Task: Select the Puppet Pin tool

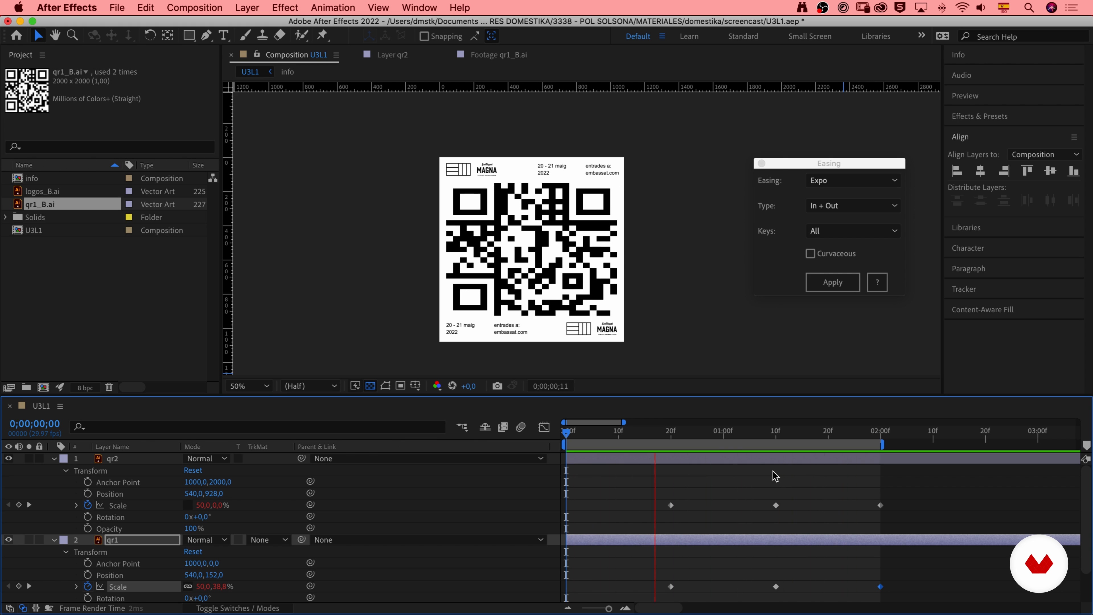Action: (x=322, y=36)
